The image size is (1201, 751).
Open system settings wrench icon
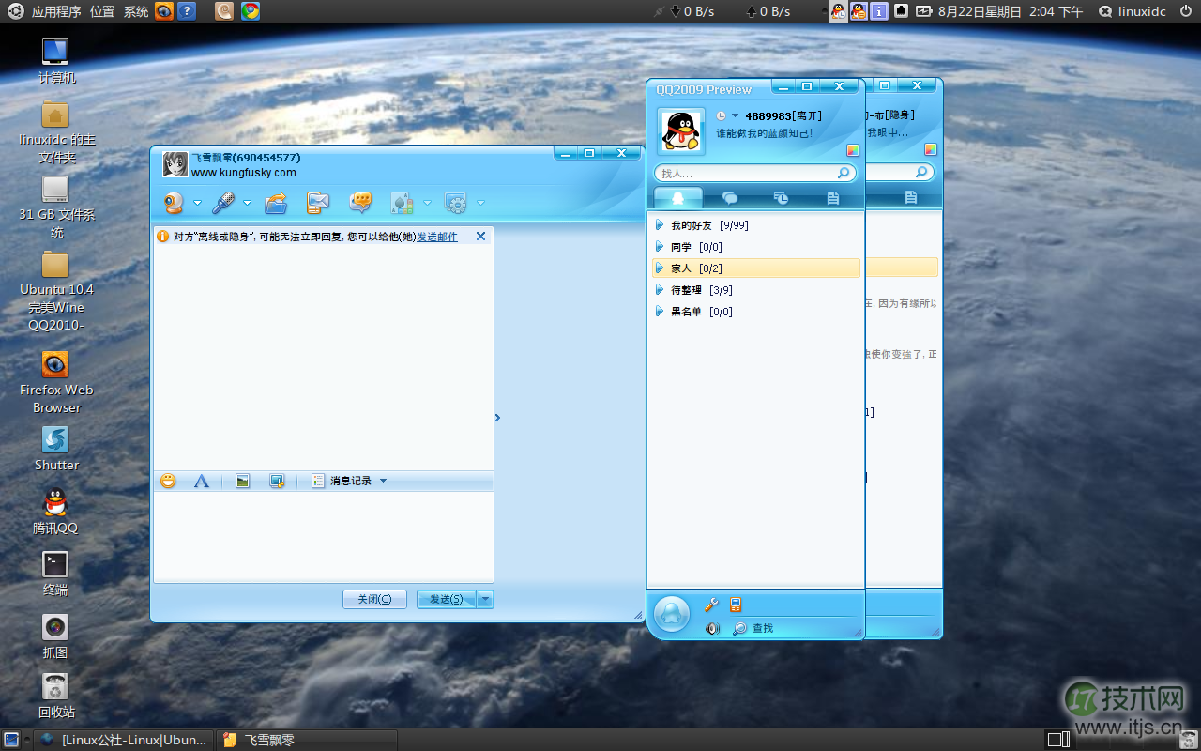click(x=711, y=605)
